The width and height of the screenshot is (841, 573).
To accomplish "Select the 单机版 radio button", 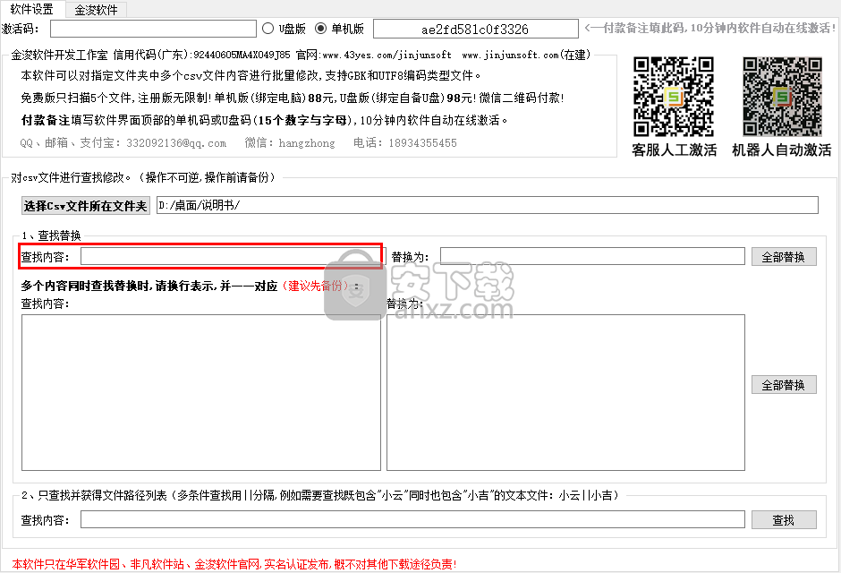I will point(320,29).
